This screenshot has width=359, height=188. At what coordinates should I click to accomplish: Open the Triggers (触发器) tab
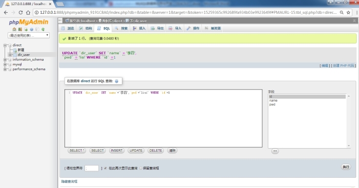pyautogui.click(x=213, y=28)
